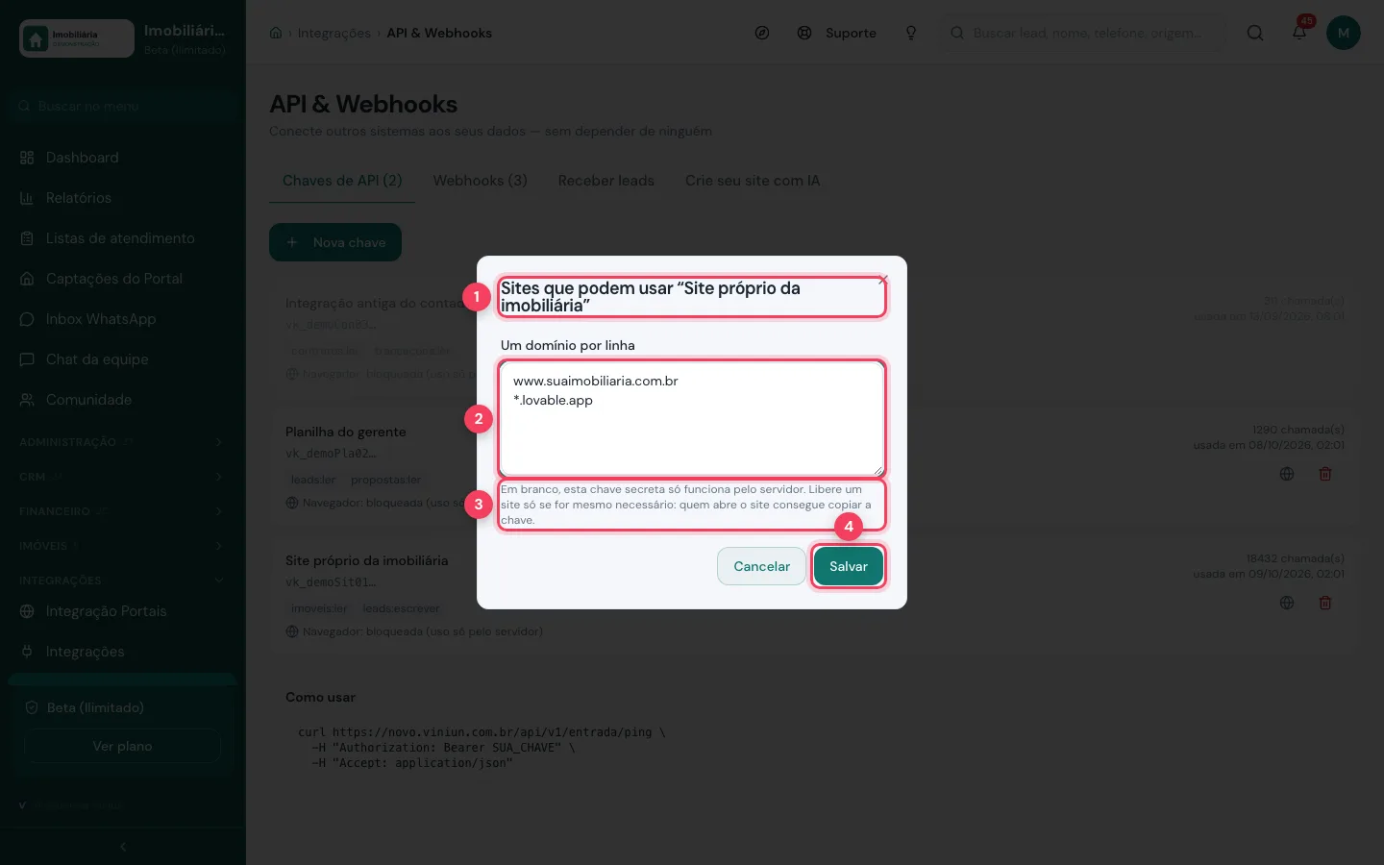The width and height of the screenshot is (1384, 865).
Task: Switch to the Receber leads tab
Action: point(605,181)
